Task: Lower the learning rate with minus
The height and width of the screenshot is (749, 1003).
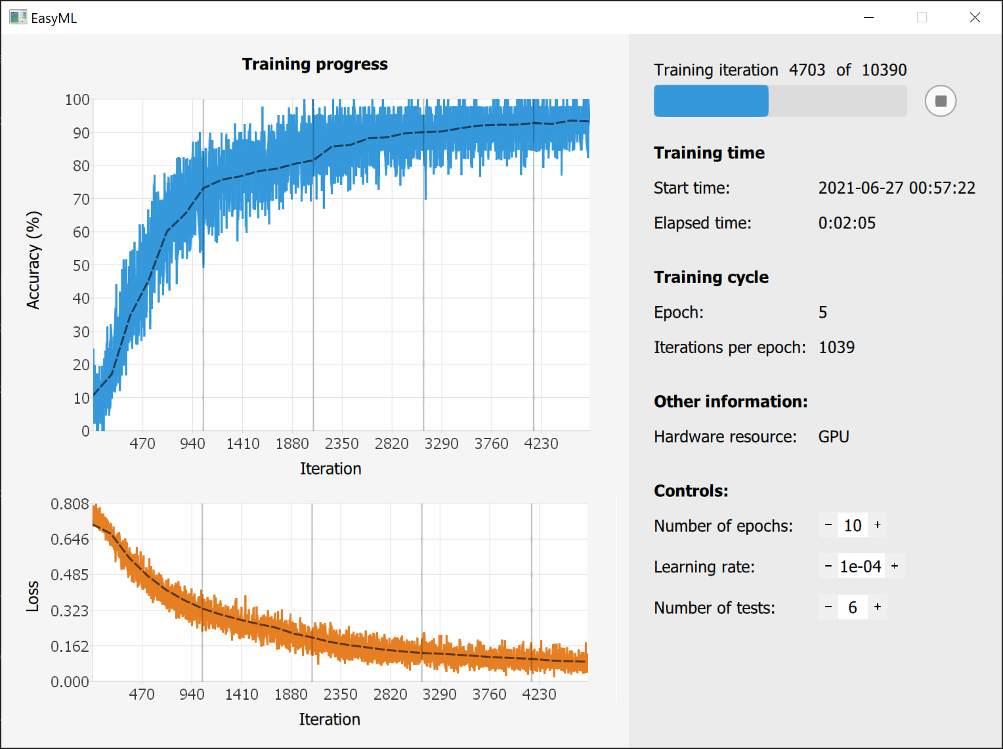Action: coord(828,566)
